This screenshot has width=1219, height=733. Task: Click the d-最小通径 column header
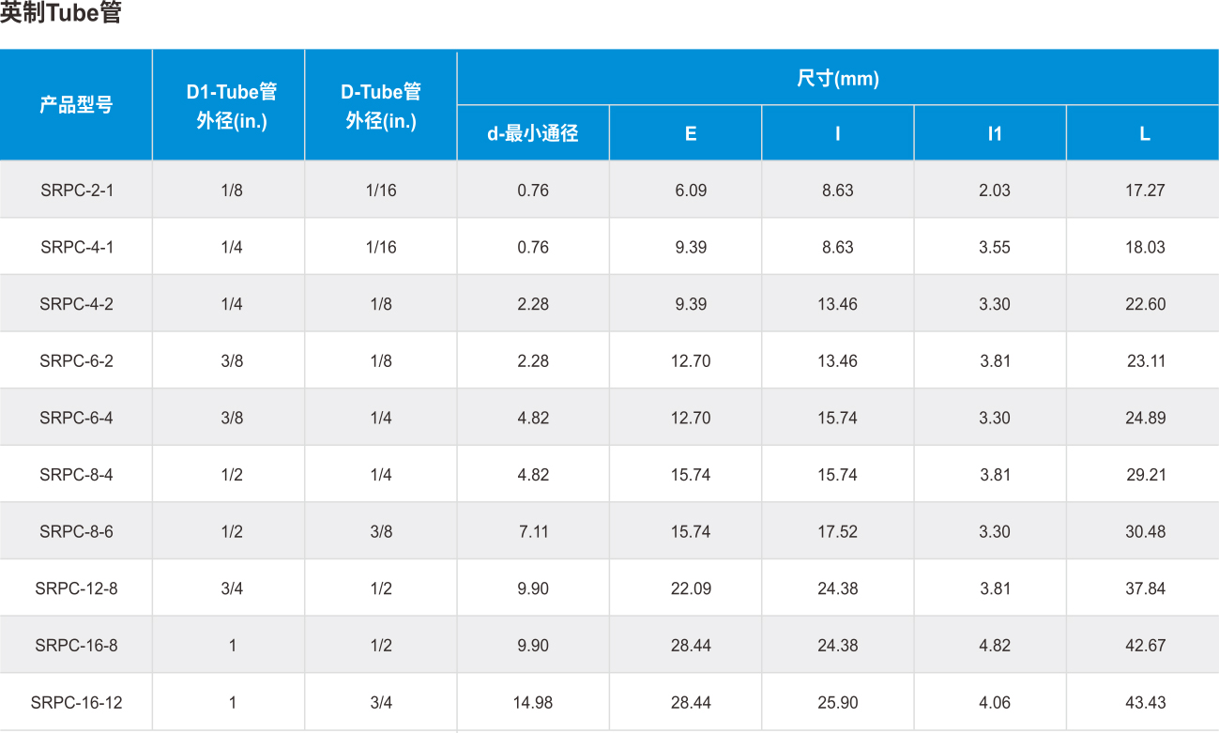532,133
